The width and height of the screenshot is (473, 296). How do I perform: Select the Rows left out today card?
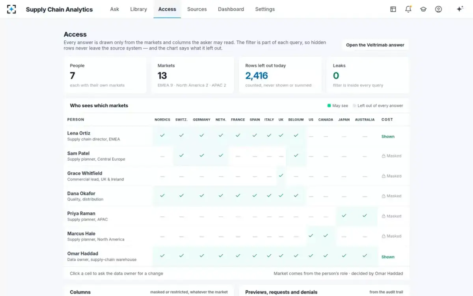280,75
